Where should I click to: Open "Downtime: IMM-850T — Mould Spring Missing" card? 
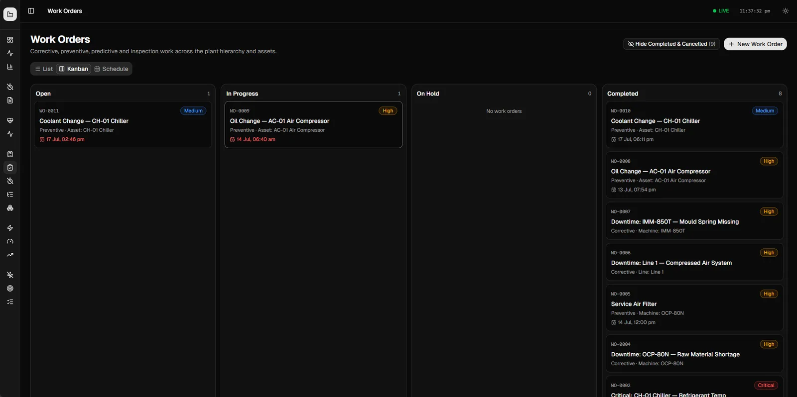point(694,221)
